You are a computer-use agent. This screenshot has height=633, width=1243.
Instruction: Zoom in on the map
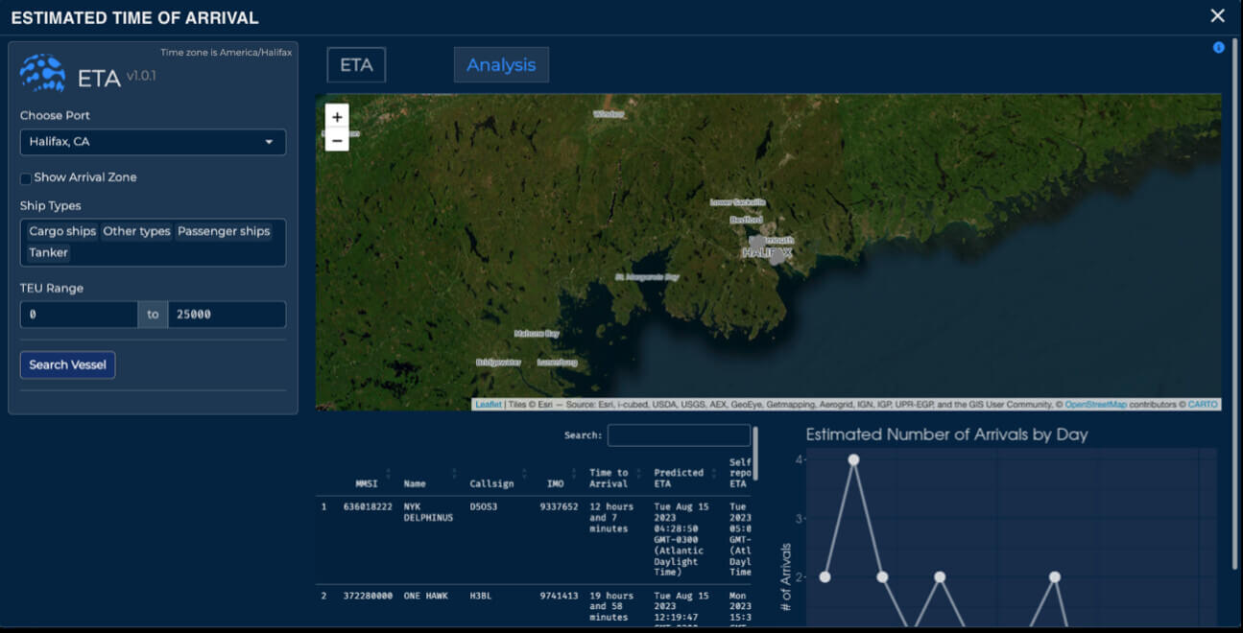pos(337,117)
